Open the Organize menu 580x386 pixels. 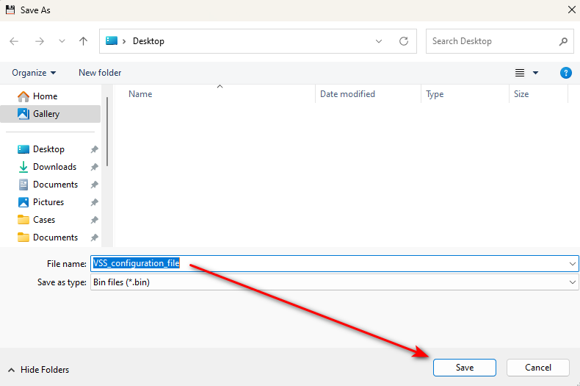click(x=34, y=73)
